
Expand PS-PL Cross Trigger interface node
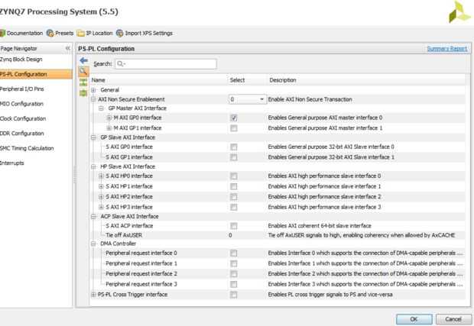tap(93, 295)
